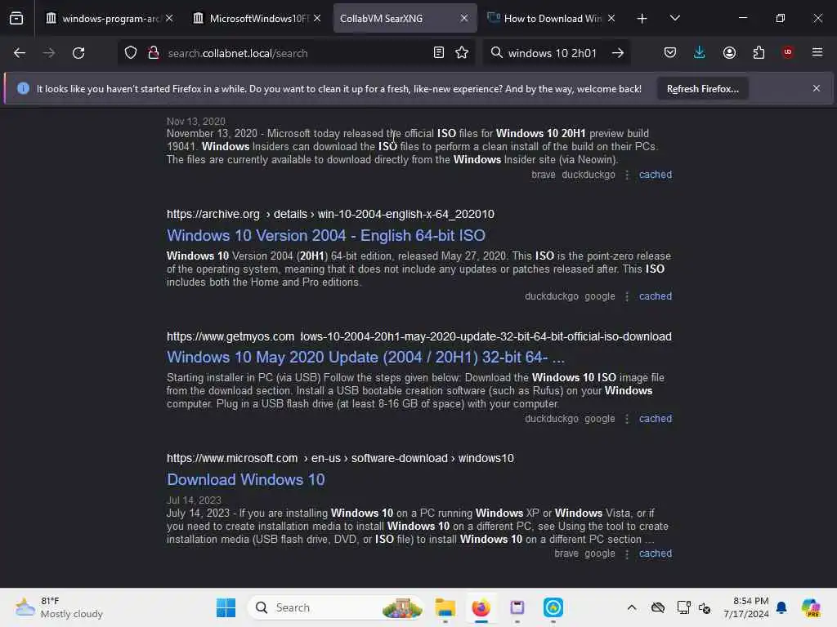Click the Firefox taskbar icon

click(x=481, y=607)
